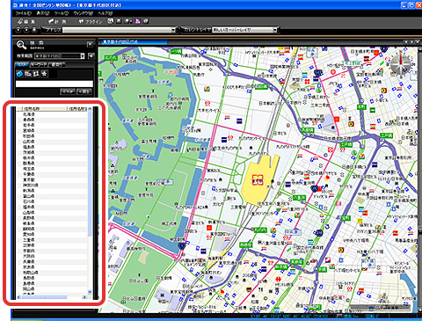
Task: Click the list horizontal scroll right arrow
Action: pos(84,297)
